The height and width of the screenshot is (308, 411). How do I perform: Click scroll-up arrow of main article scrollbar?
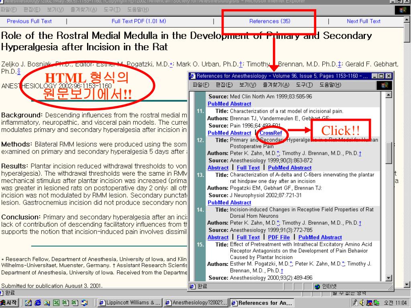(x=407, y=19)
